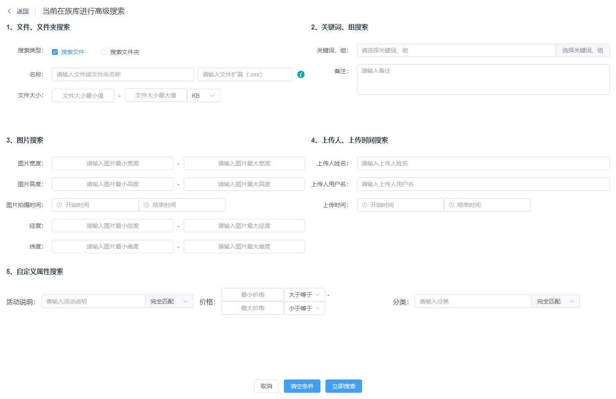Screen dimensions: 616x399
Task: Click the 上传时间 start time clock icon
Action: (364, 204)
